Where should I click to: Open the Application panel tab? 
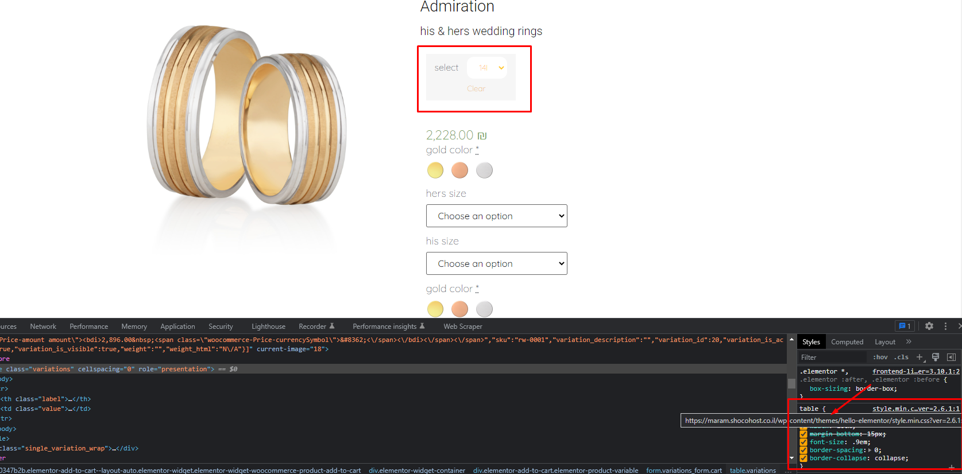tap(177, 326)
